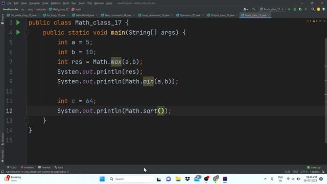Run with Coverage toolbar icon
The height and width of the screenshot is (184, 327).
pyautogui.click(x=300, y=9)
